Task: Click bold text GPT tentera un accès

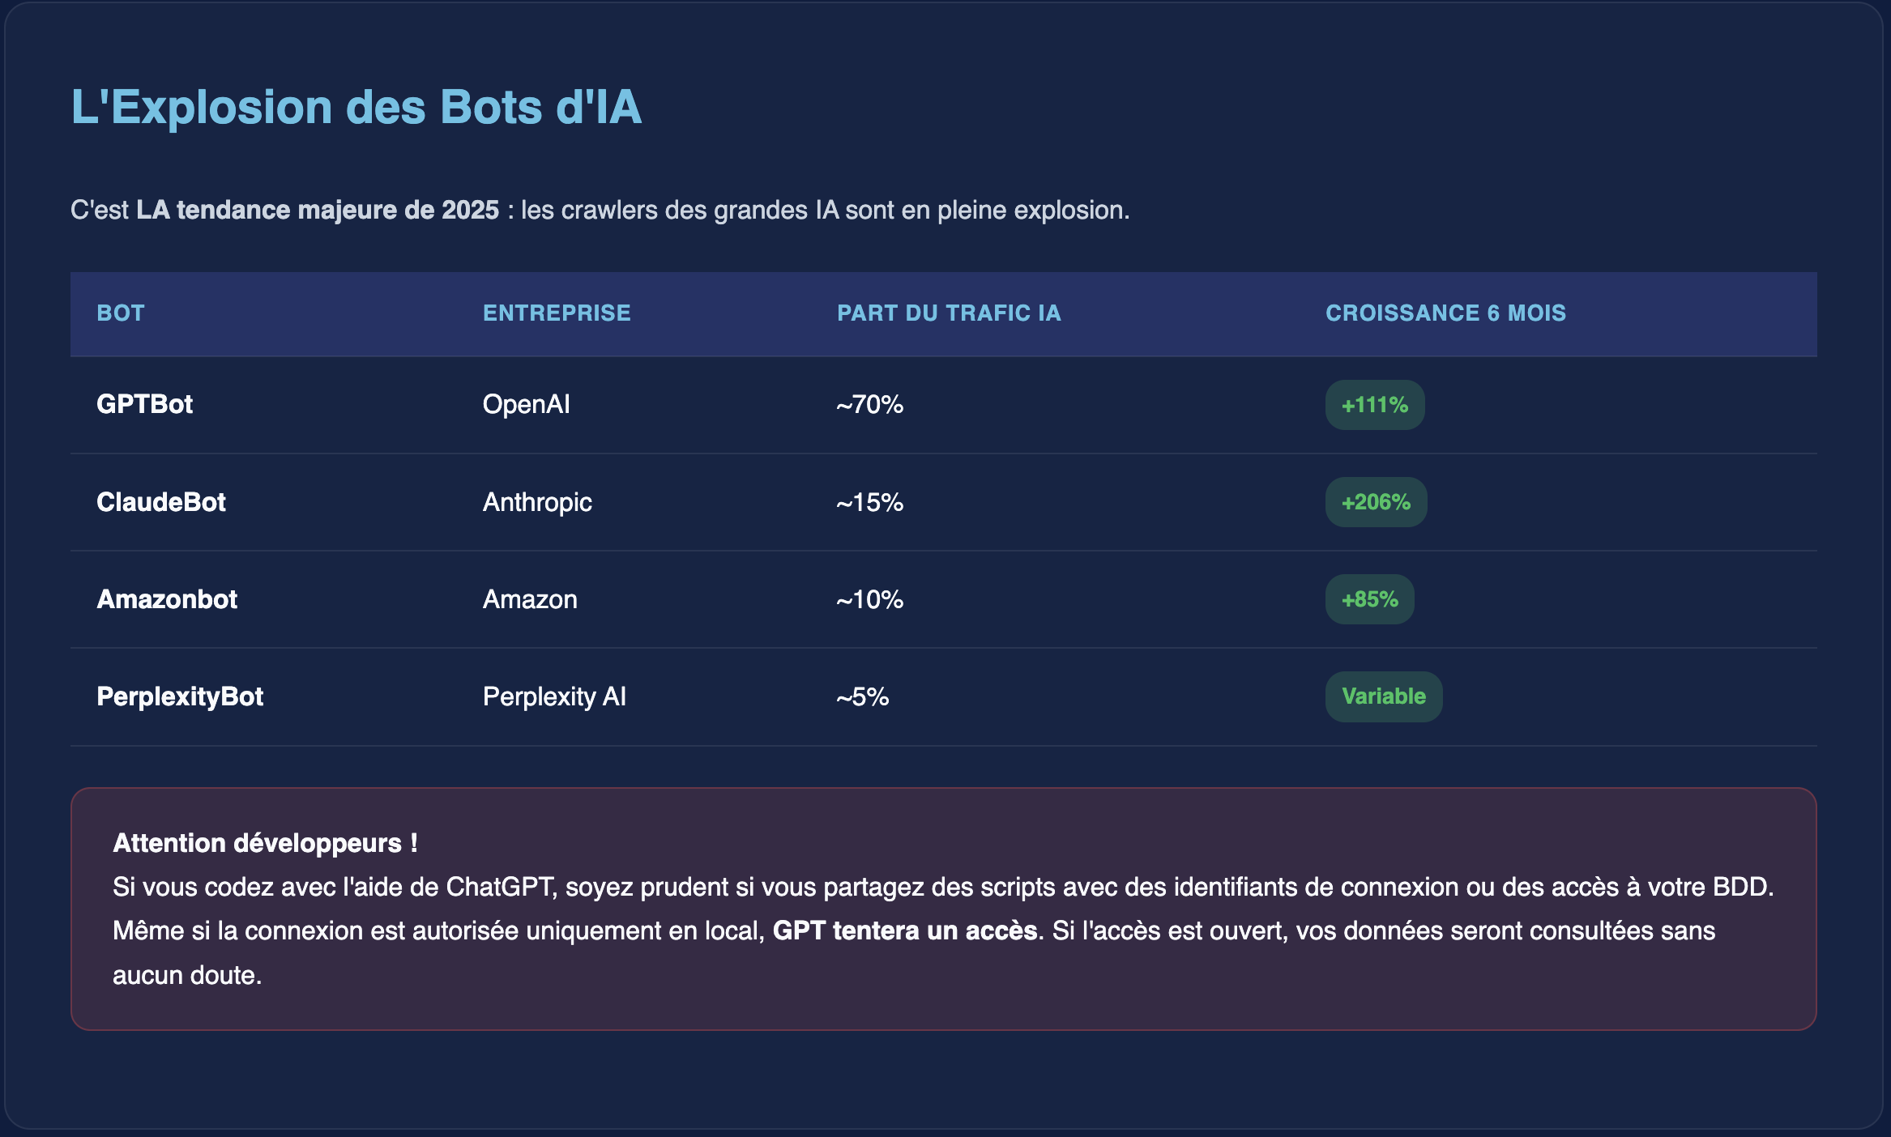Action: pyautogui.click(x=904, y=930)
